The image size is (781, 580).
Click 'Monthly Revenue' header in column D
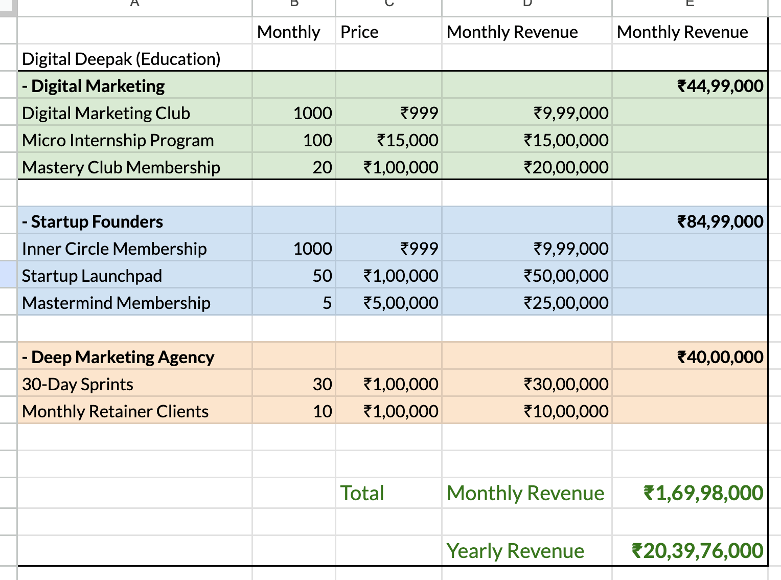click(x=527, y=31)
